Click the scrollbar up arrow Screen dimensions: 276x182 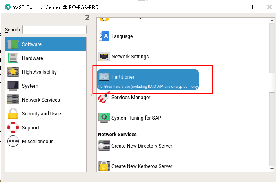pos(272,20)
